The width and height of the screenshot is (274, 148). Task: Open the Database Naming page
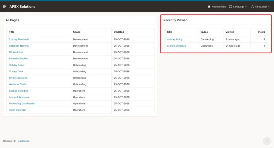[19, 46]
